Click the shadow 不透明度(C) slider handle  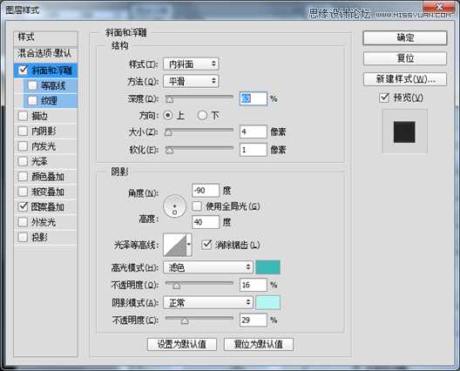pos(185,320)
